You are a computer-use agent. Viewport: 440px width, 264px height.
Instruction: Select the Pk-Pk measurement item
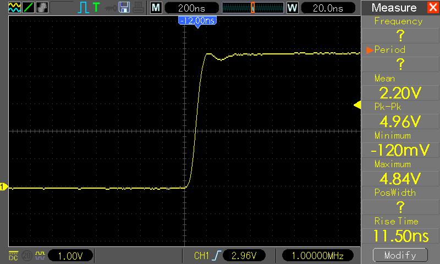pos(388,107)
